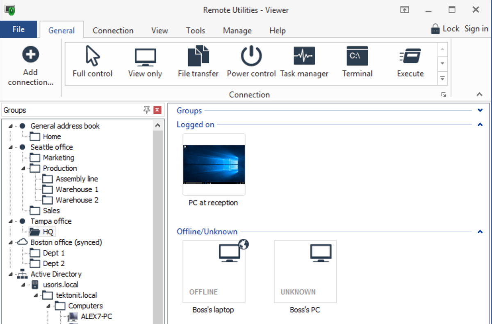Close the Groups panel

157,109
